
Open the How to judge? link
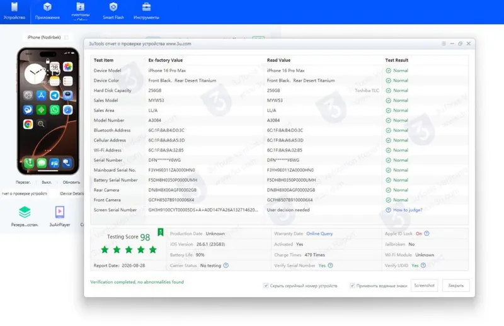point(408,210)
